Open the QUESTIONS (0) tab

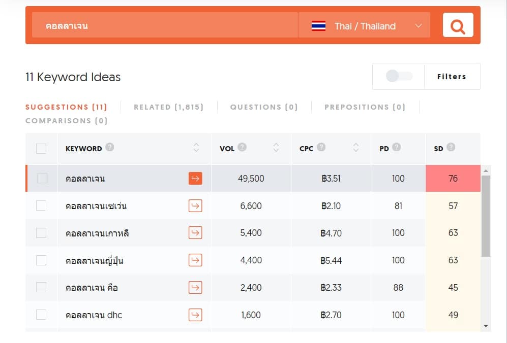263,107
